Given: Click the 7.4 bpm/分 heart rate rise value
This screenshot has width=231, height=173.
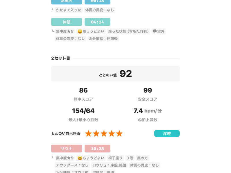Looking at the screenshot, I should 148,111.
